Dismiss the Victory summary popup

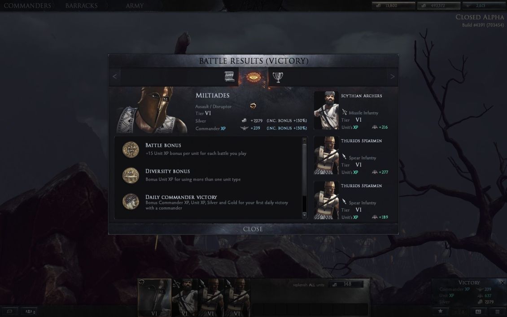coord(502,283)
